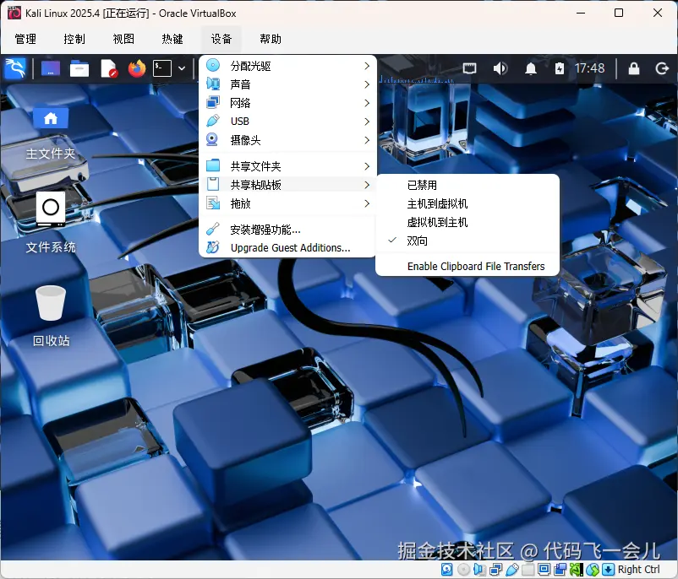This screenshot has width=678, height=579.
Task: Expand the 网络 submenu
Action: 287,103
